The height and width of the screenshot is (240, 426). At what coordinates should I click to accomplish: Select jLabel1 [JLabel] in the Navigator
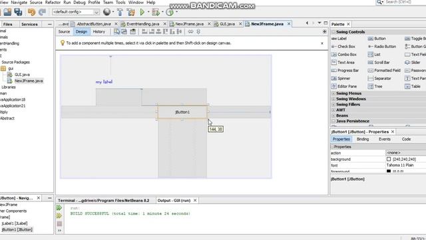coord(15,223)
